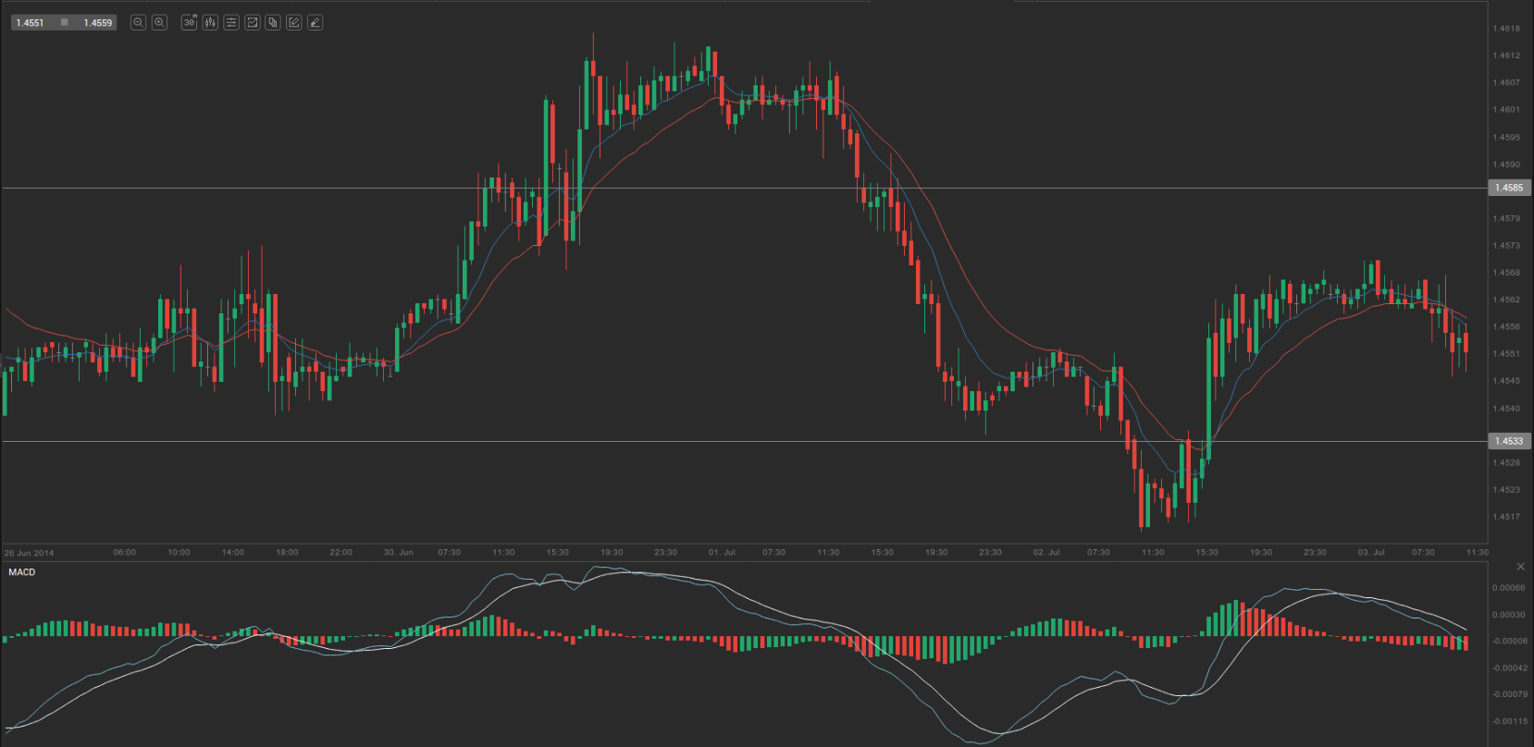The image size is (1534, 747).
Task: Open the drawing edit tool
Action: click(x=293, y=22)
